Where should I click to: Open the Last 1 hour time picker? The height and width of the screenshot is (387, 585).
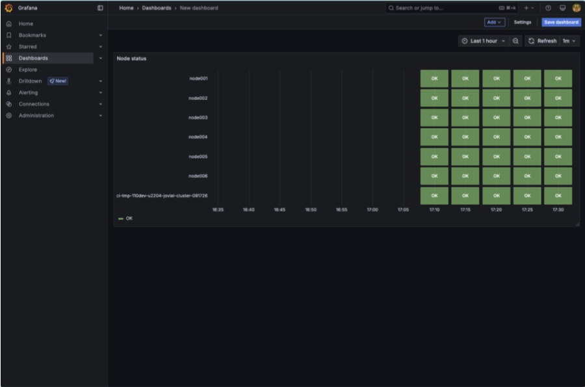[483, 41]
